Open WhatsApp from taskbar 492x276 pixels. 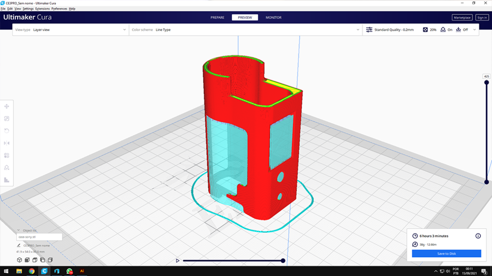click(x=69, y=271)
